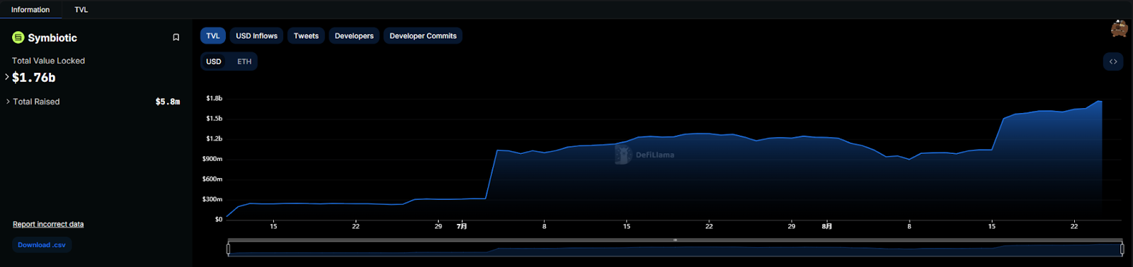Click the Symbiotic green logo icon
Screen dimensions: 1133x267
pyautogui.click(x=18, y=37)
